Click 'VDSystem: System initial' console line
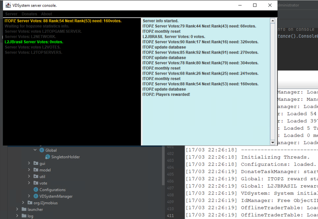 point(252,193)
